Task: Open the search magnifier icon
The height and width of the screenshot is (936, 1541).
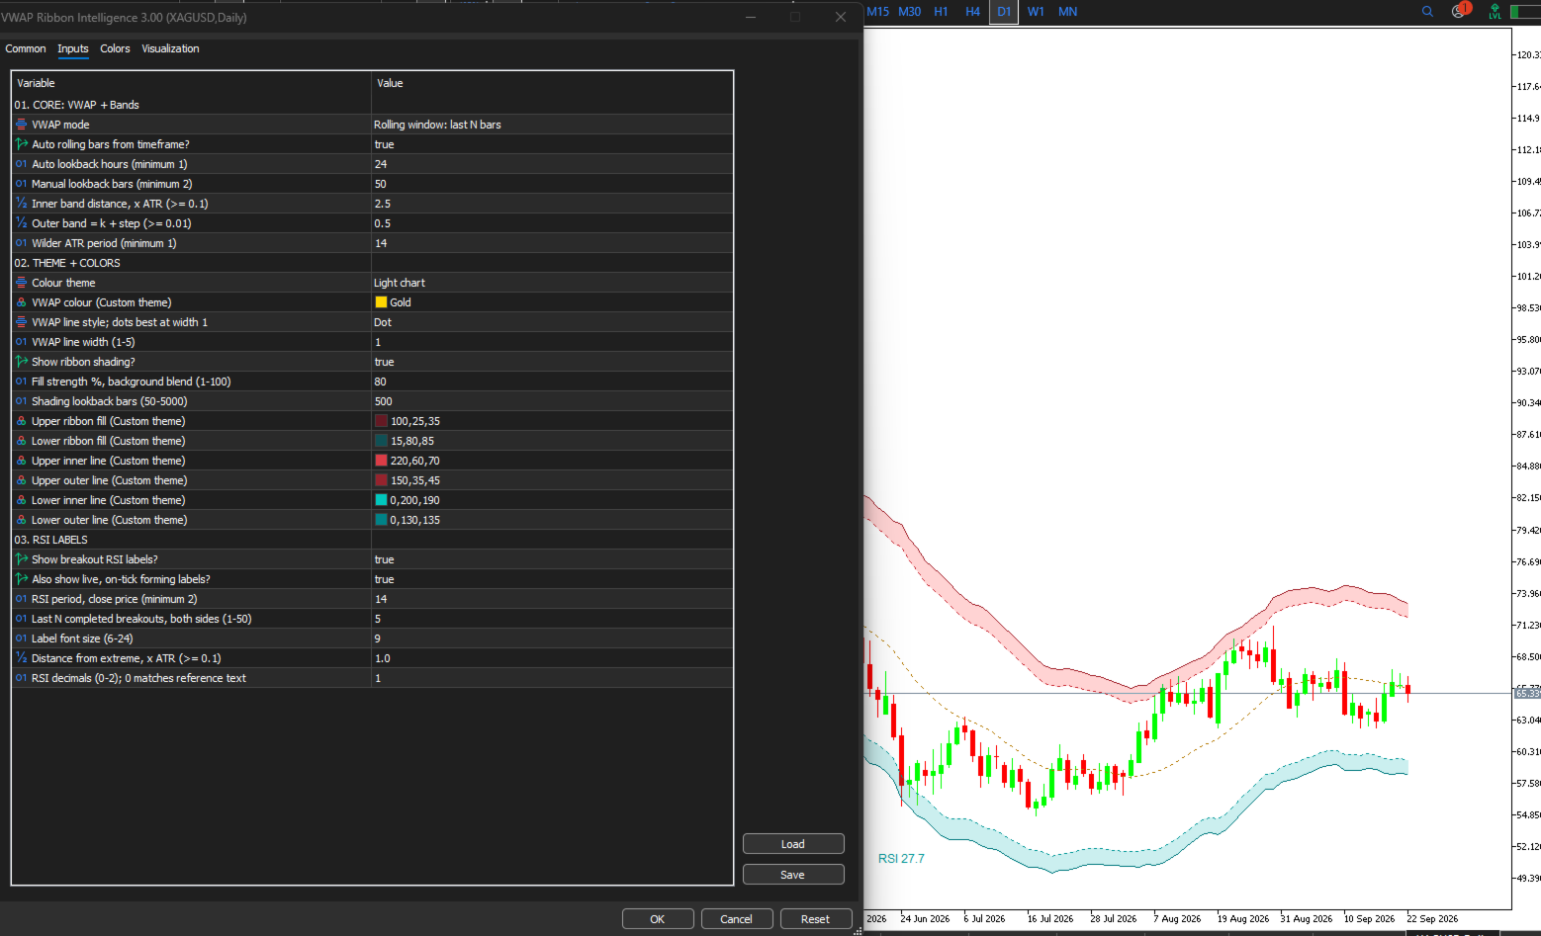Action: pyautogui.click(x=1427, y=12)
